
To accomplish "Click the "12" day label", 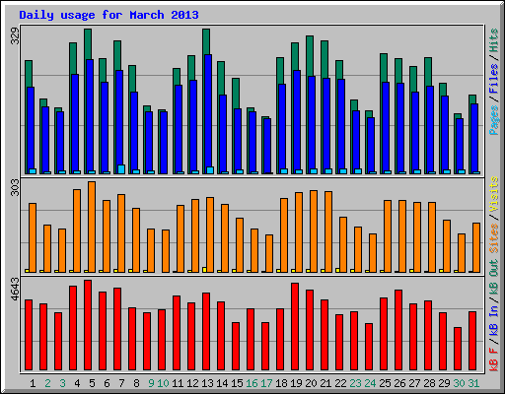I will [192, 383].
